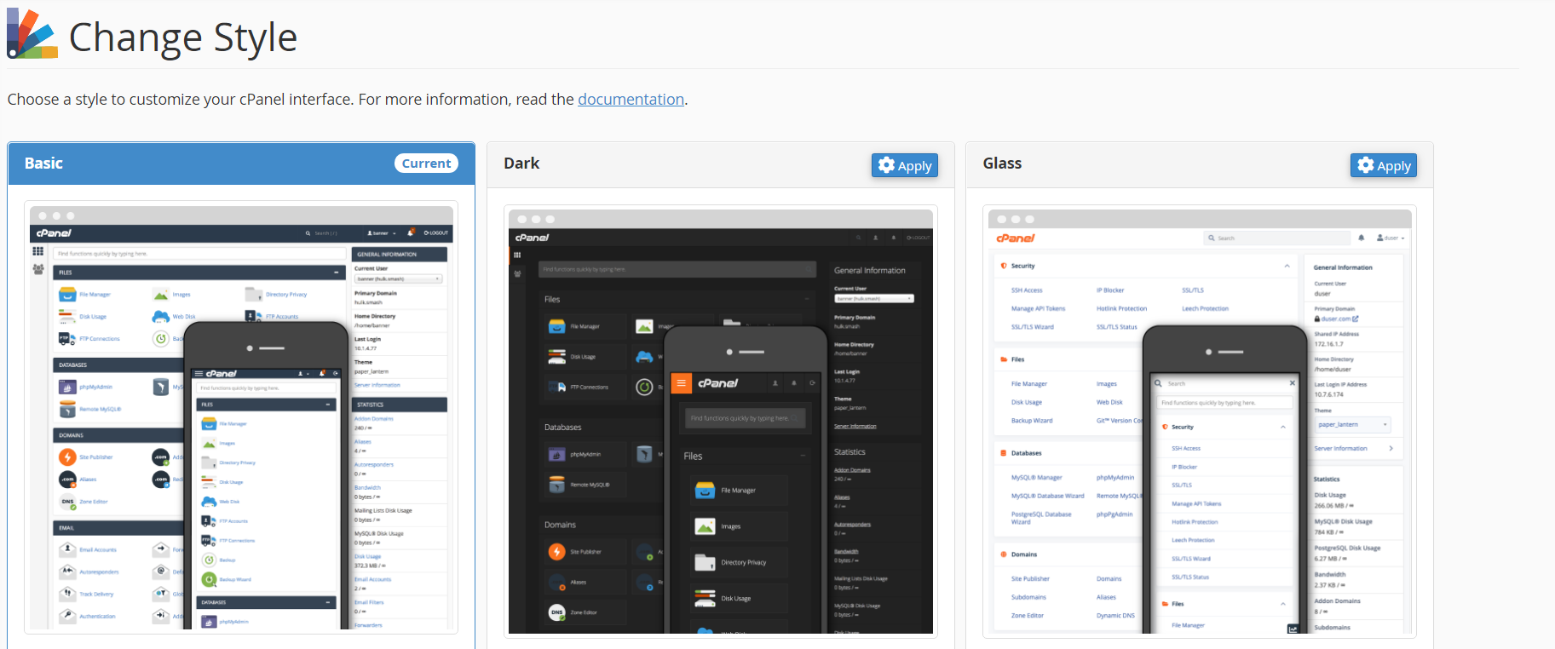The image size is (1555, 649).
Task: Click the File Manager icon in Basic preview
Action: (x=67, y=295)
